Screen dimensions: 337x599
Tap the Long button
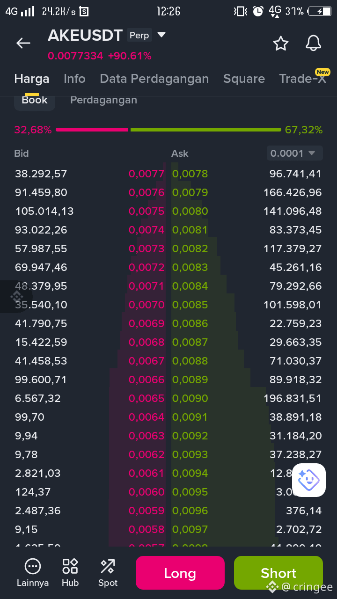(180, 573)
